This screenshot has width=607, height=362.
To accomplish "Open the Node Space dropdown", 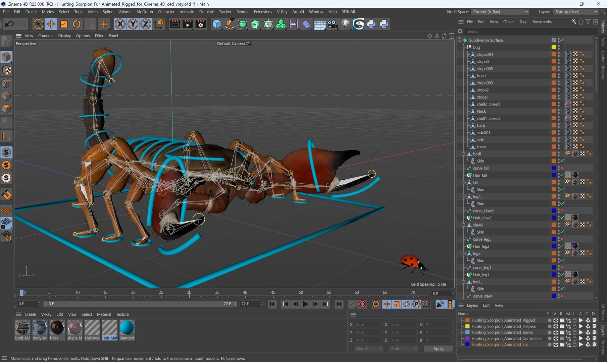I will (x=500, y=12).
